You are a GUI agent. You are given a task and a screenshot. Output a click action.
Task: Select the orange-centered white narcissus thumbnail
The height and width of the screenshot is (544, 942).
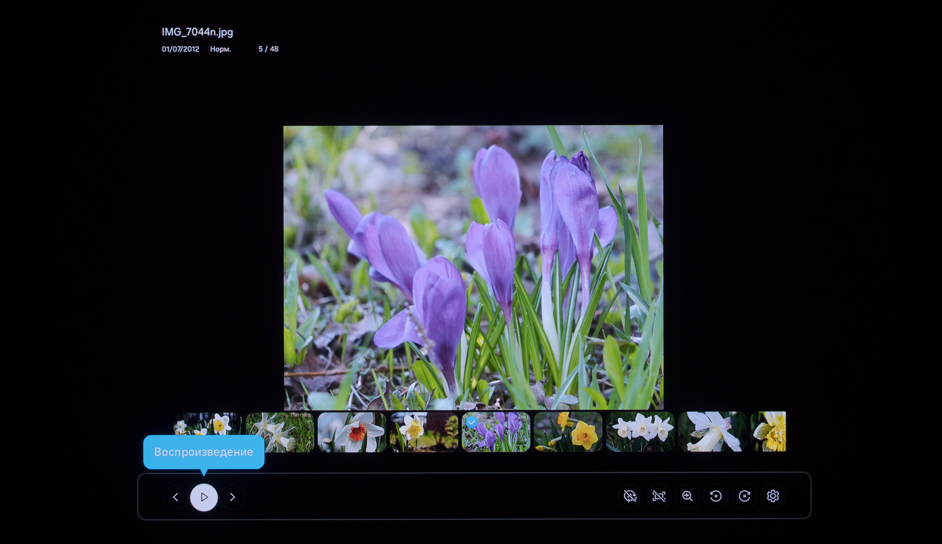coord(352,432)
